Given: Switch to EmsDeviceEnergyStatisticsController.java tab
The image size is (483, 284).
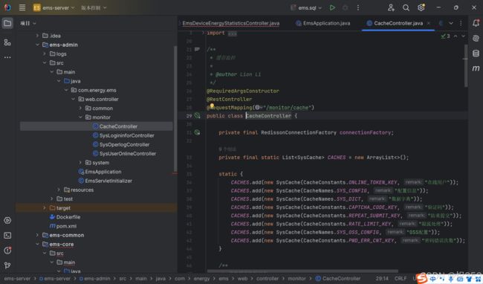Looking at the screenshot, I should 230,23.
